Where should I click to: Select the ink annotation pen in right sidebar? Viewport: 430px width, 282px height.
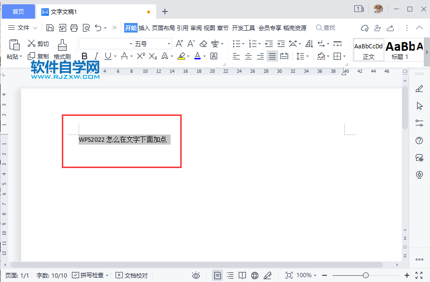coord(419,89)
